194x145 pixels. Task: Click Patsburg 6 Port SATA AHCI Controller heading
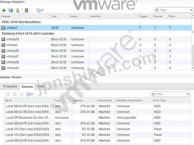coord(28,34)
